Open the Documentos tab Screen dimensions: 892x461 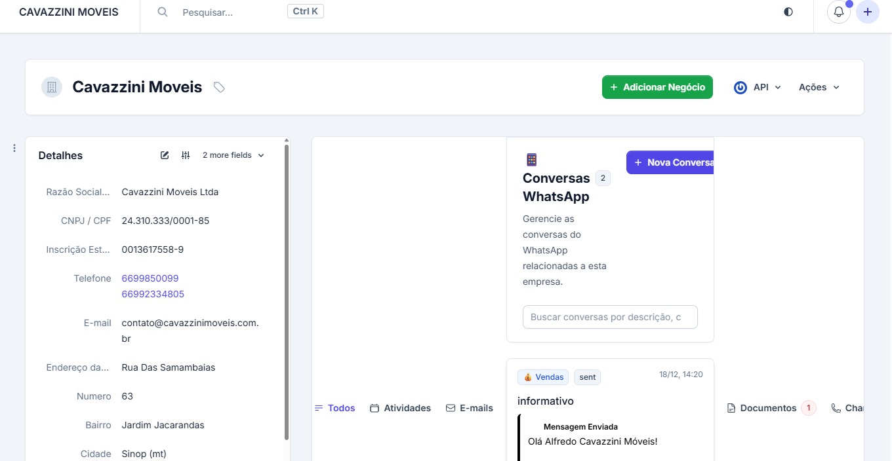click(x=767, y=408)
